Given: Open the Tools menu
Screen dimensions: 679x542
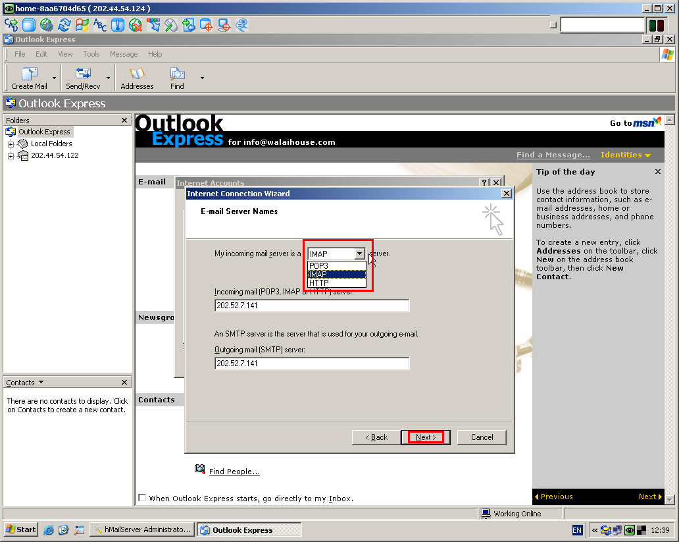Looking at the screenshot, I should pos(91,54).
